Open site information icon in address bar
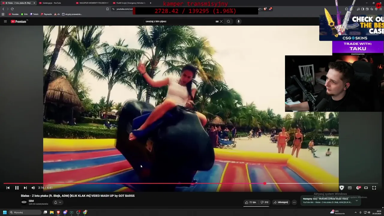This screenshot has width=384, height=216. pos(113,9)
